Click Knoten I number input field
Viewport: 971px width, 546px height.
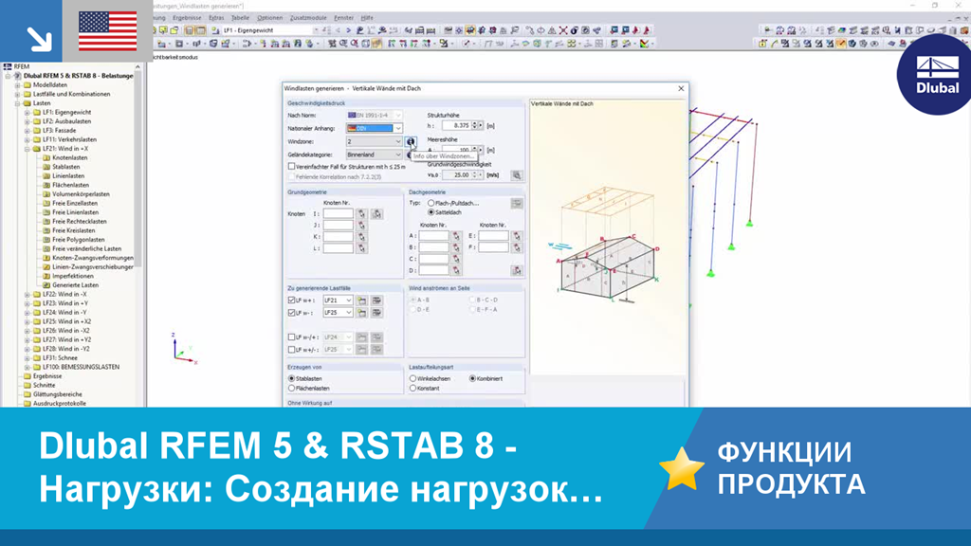coord(339,213)
